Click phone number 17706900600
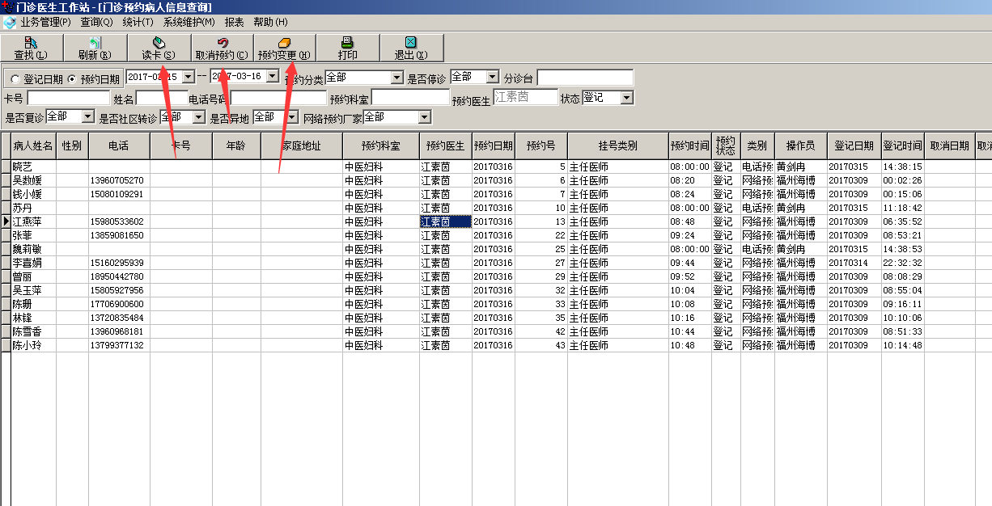 point(117,304)
